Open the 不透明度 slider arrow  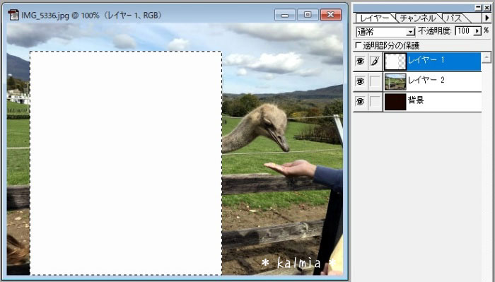pos(477,31)
